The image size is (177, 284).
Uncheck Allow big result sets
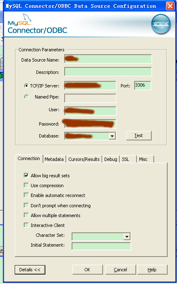26,175
